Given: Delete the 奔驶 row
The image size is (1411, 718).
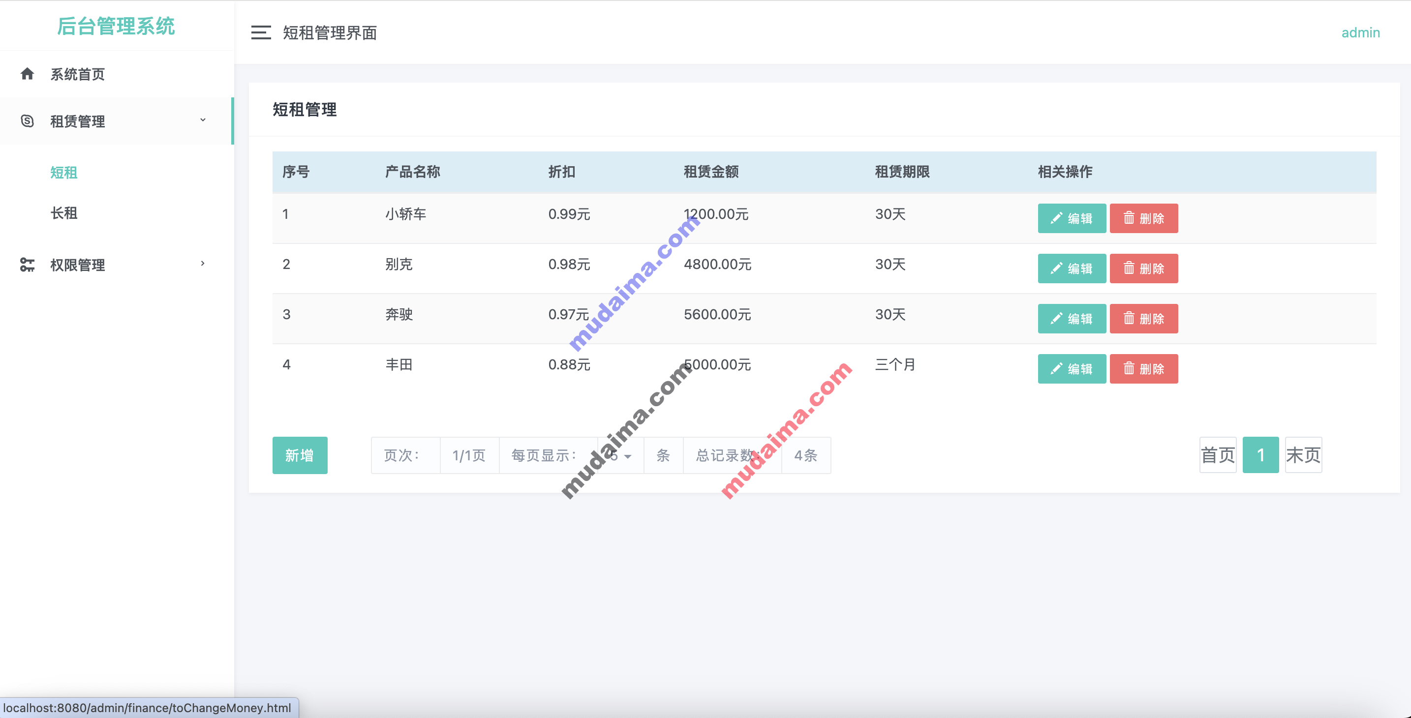Looking at the screenshot, I should [1144, 319].
